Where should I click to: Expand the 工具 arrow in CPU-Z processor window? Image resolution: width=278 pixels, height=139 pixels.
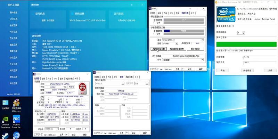click(x=67, y=134)
